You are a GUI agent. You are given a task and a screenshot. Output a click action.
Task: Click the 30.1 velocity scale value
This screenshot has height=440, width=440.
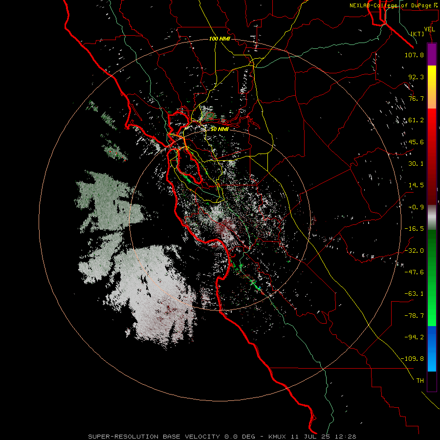416,163
